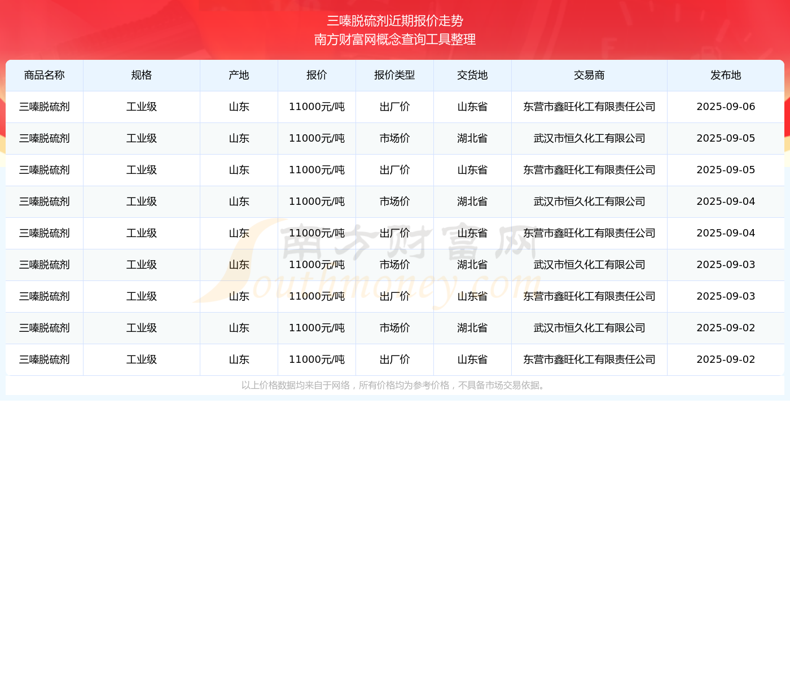The image size is (790, 680).
Task: Click 出厂价 in the 2025-09-02 row
Action: click(x=395, y=360)
